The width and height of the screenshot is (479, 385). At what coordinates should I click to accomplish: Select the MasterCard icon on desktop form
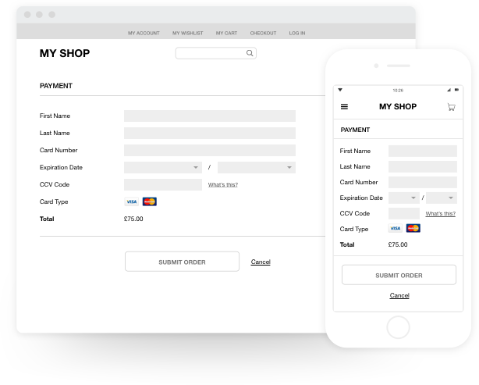pyautogui.click(x=150, y=201)
